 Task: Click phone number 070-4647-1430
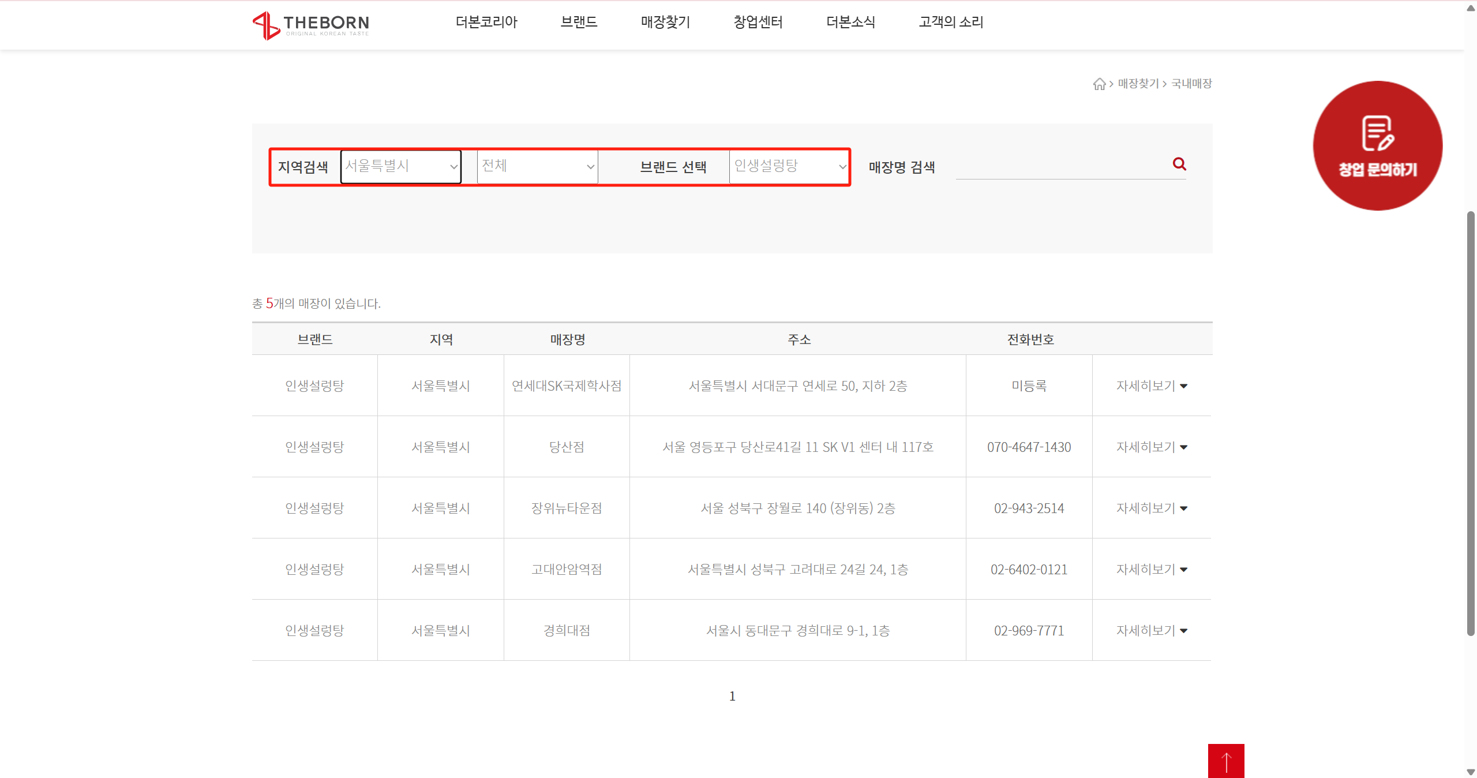[x=1029, y=447]
